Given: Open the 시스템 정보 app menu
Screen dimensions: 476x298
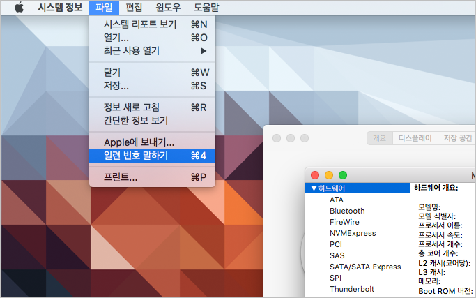Looking at the screenshot, I should tap(60, 8).
